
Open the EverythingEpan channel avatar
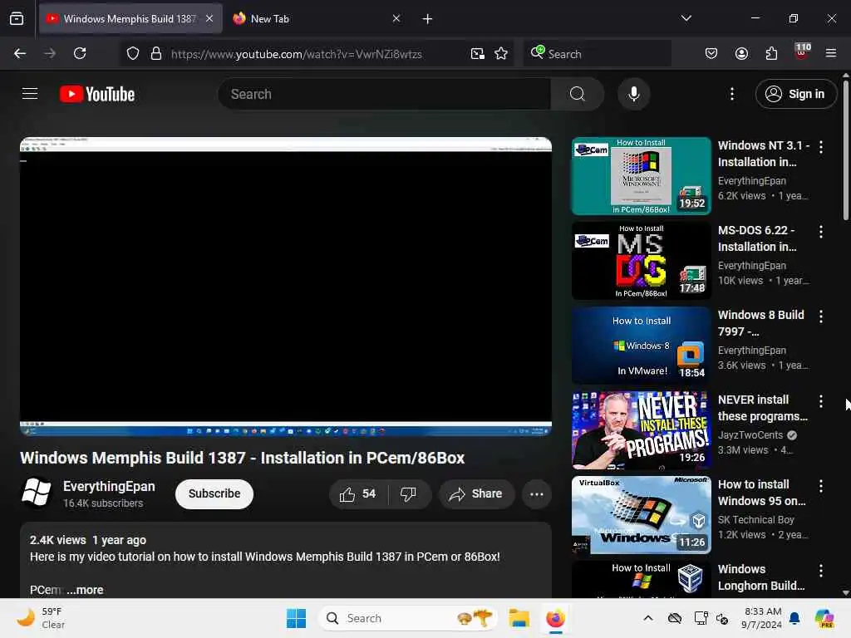tap(37, 493)
